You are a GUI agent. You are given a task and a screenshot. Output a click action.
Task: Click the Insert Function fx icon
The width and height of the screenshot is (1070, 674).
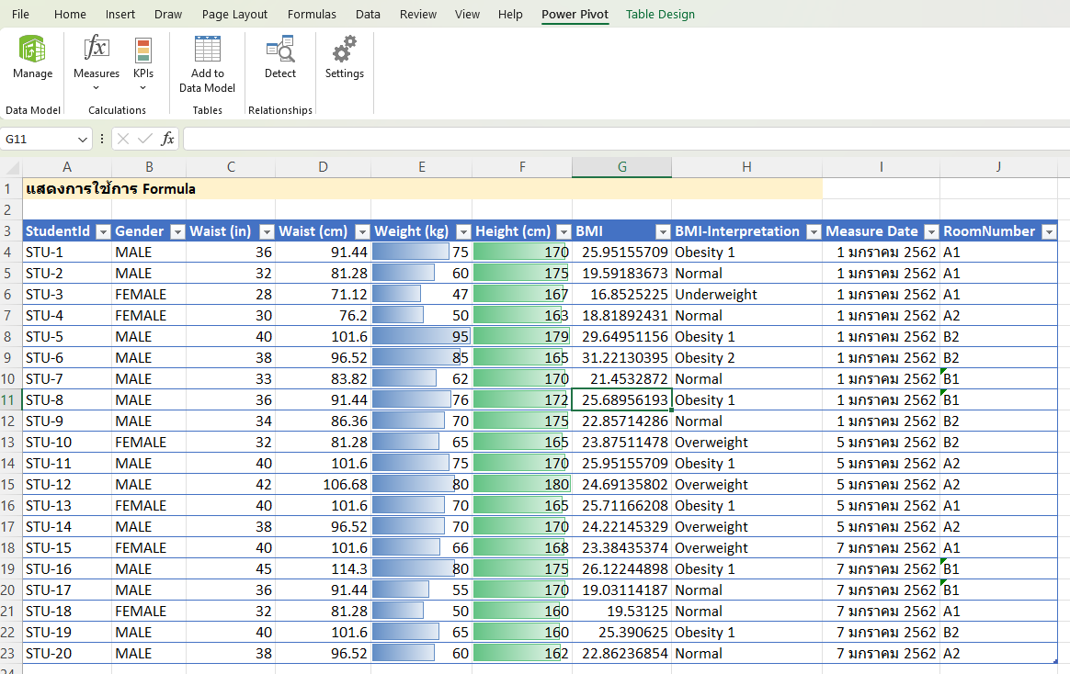pyautogui.click(x=167, y=139)
